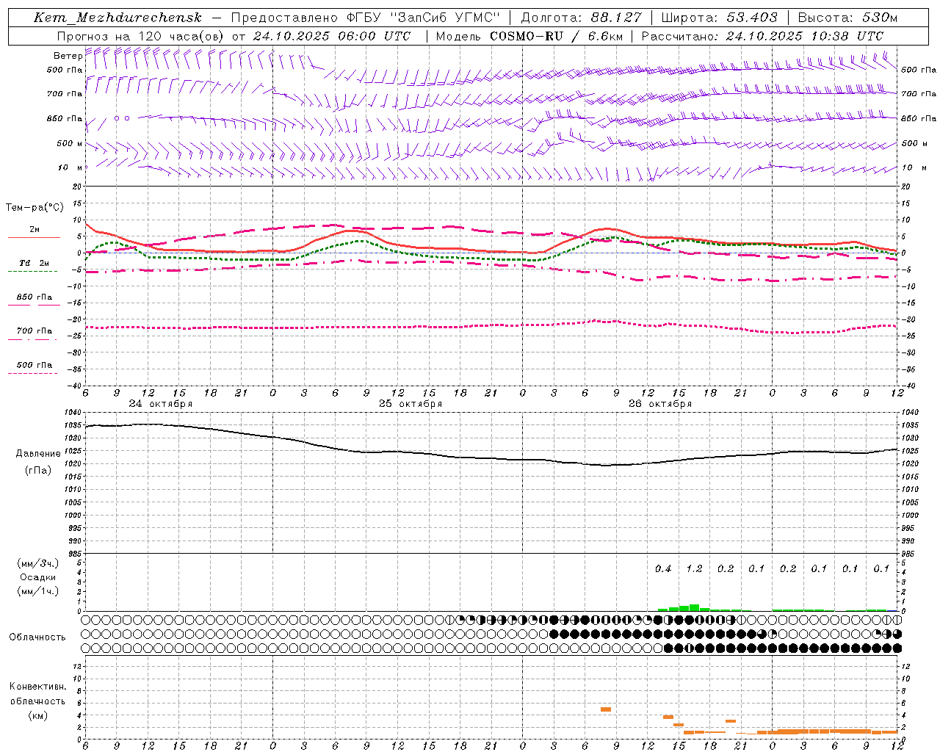Click the 25 октября date label
The image size is (940, 752).
coord(411,404)
